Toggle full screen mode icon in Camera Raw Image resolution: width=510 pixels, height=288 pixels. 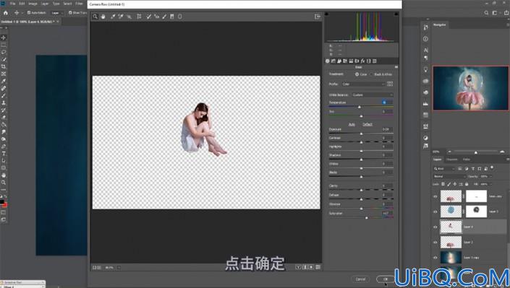pos(318,17)
